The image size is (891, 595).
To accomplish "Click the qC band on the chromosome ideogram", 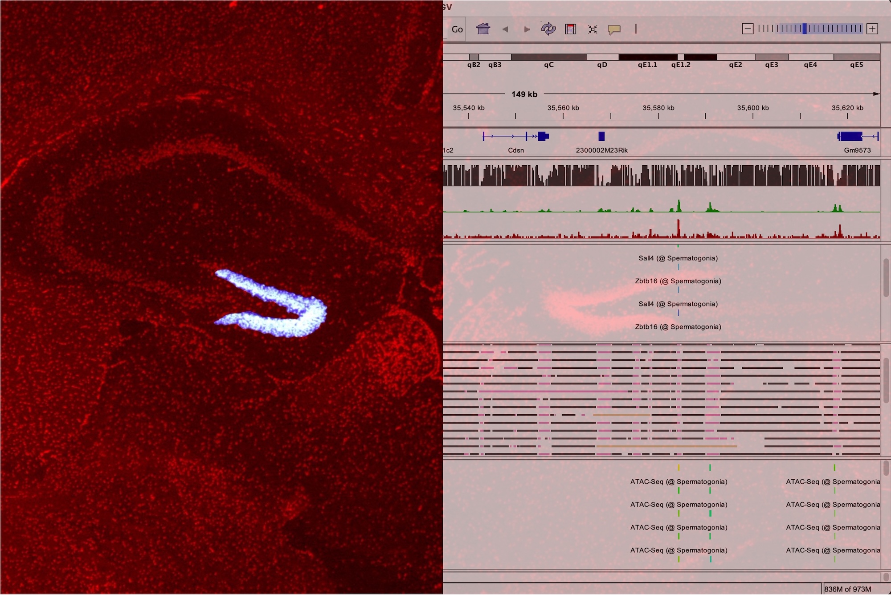I will point(548,57).
